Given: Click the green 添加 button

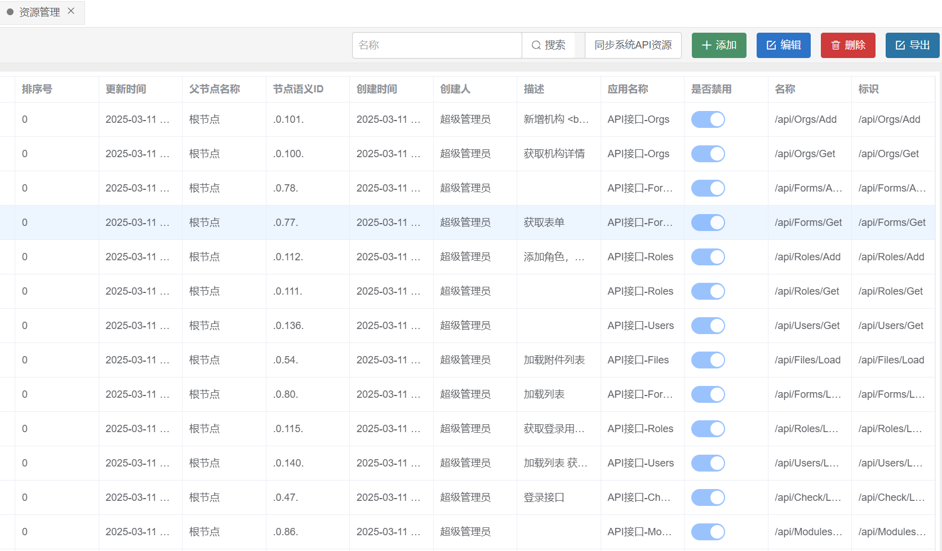Looking at the screenshot, I should point(719,45).
